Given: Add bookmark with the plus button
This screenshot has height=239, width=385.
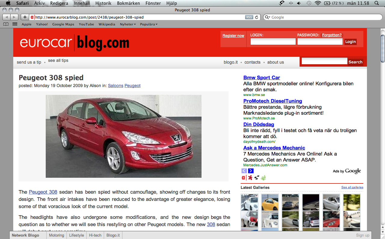Looking at the screenshot, I should 25,17.
